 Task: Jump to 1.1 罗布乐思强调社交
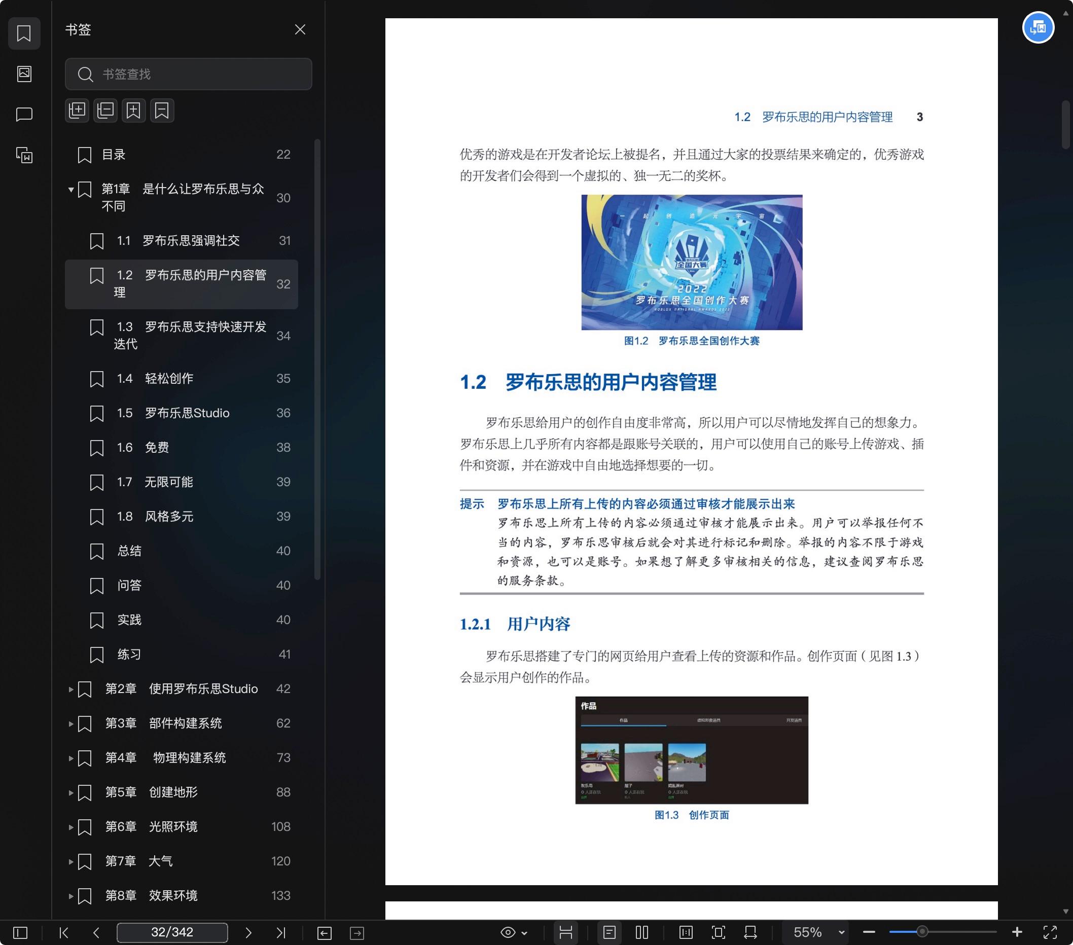tap(182, 241)
